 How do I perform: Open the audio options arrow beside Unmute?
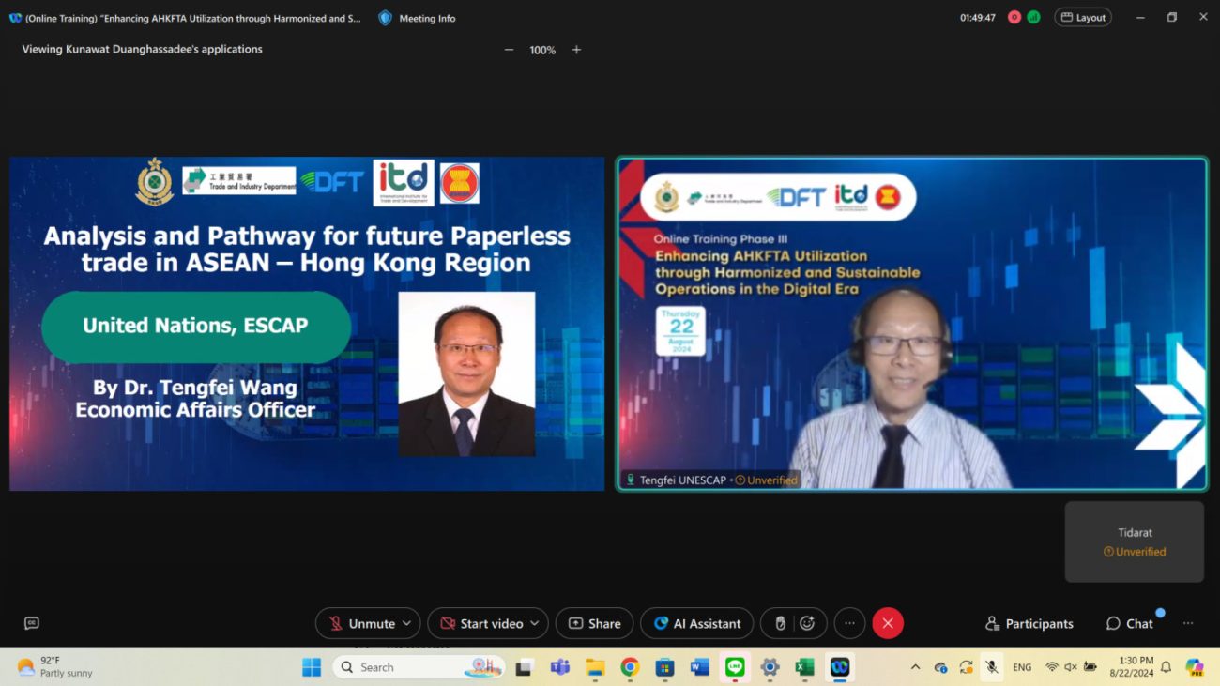(x=407, y=623)
